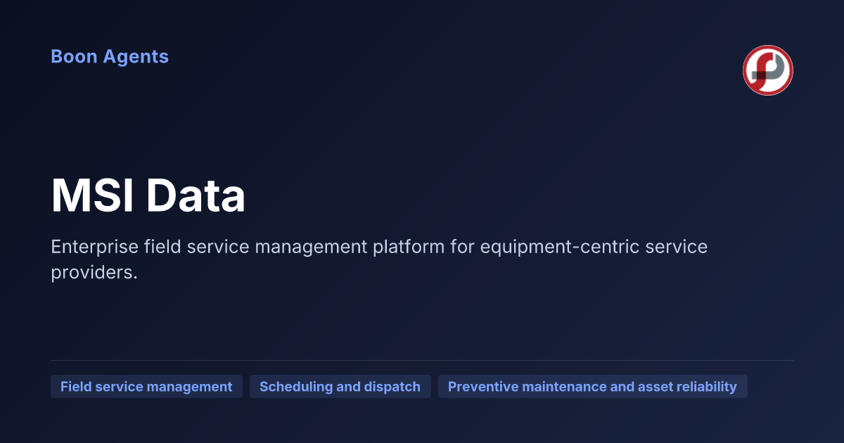Click the Boon Agents brand link
844x443 pixels.
click(x=110, y=56)
